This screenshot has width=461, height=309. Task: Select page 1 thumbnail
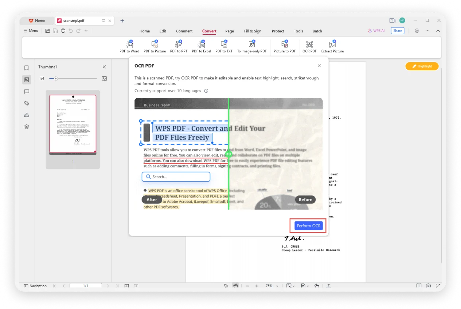pyautogui.click(x=73, y=124)
